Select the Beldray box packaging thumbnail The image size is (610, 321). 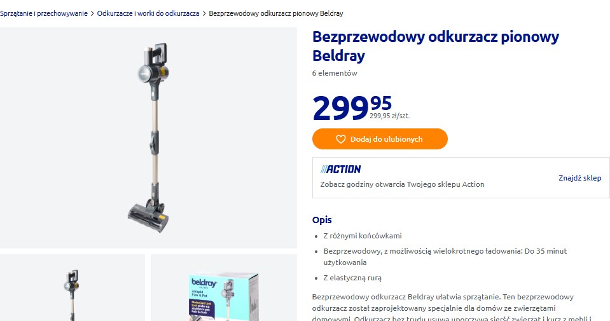pos(224,287)
